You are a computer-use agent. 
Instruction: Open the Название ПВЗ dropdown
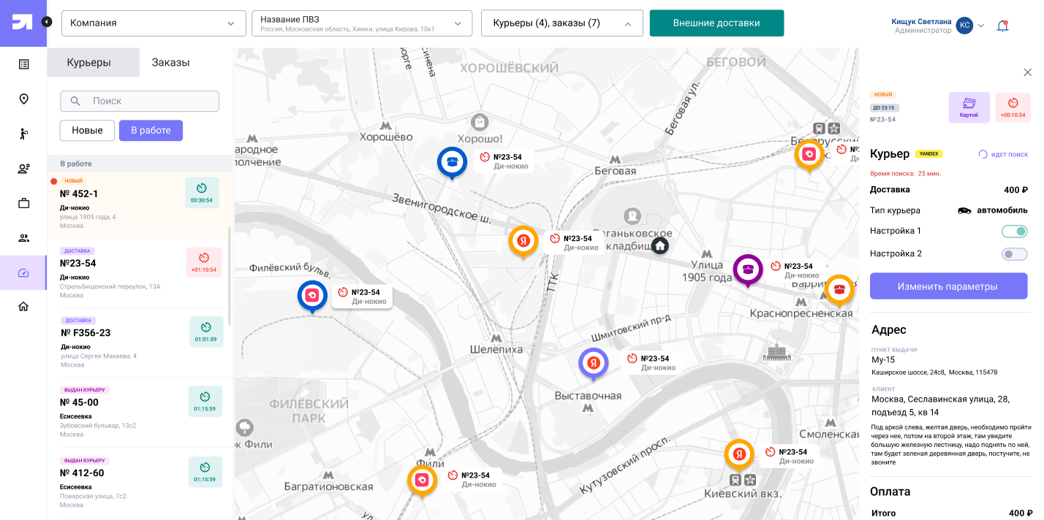tap(360, 23)
